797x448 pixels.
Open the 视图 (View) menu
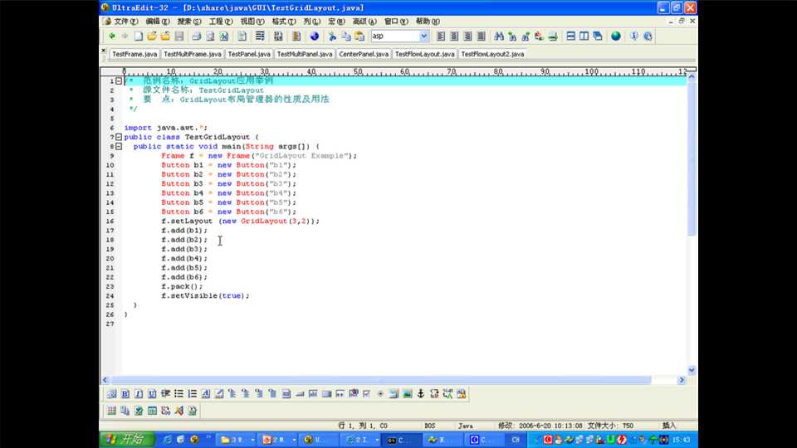coord(252,22)
